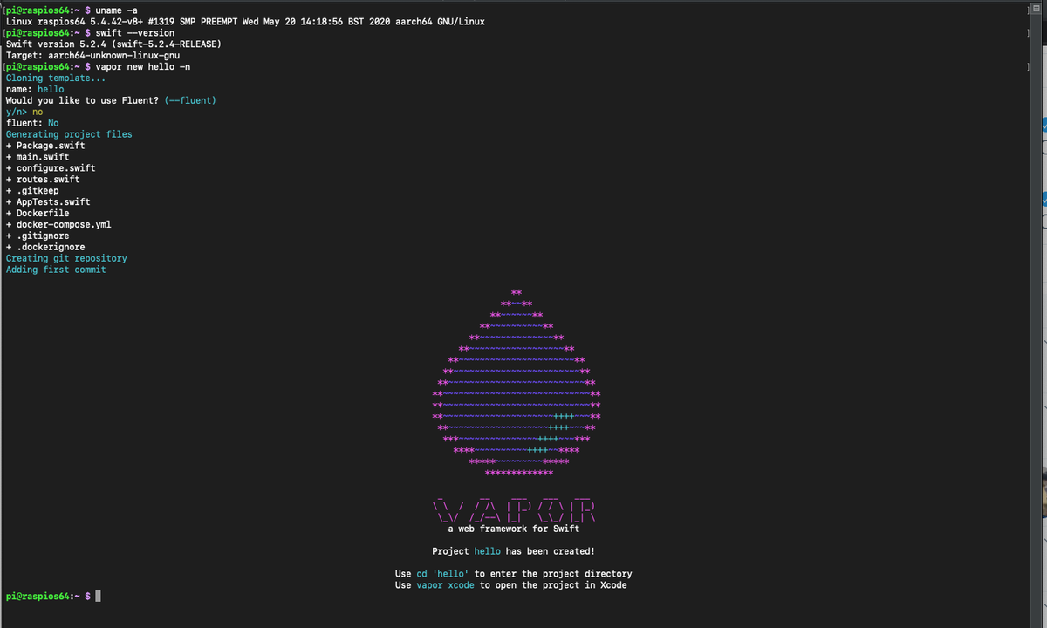Click the '+ .gitkeep' entry
This screenshot has width=1047, height=628.
click(x=32, y=191)
